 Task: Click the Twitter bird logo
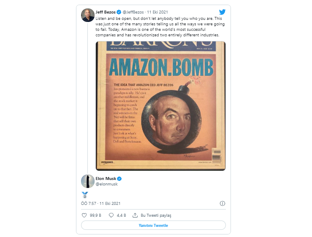(222, 12)
